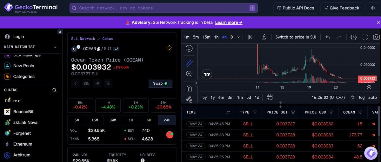
Task: Open the settings gear in top header
Action: pyautogui.click(x=373, y=8)
